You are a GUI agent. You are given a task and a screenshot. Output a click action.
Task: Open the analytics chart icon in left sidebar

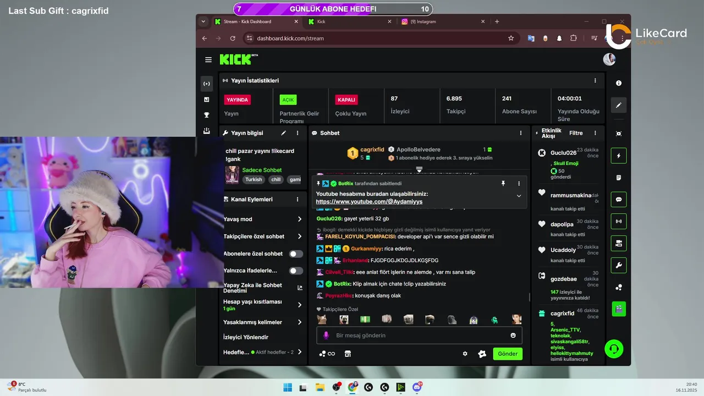(x=207, y=100)
